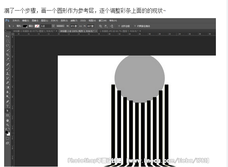
Task: Open the stroke width 3点 dropdown
Action: (53, 26)
